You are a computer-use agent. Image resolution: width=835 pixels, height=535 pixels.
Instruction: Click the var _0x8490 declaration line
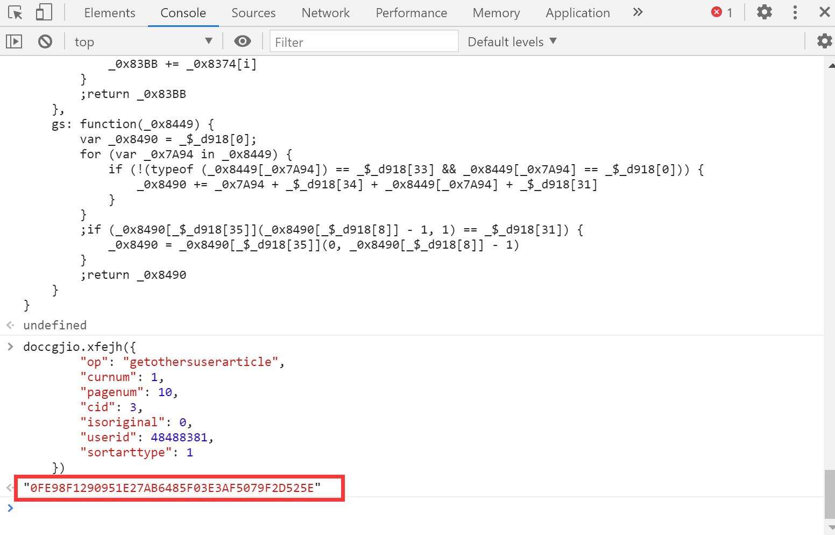pos(168,139)
